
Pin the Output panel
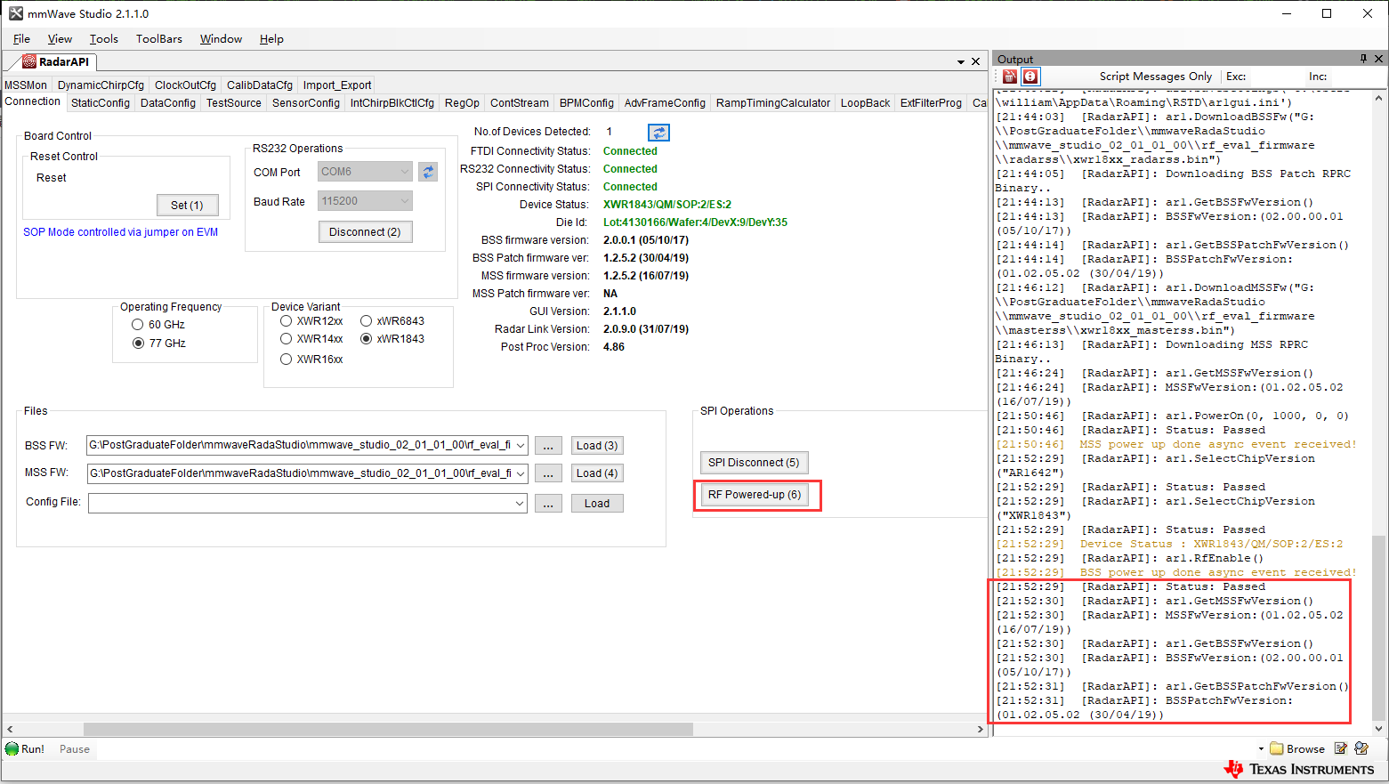(x=1363, y=59)
